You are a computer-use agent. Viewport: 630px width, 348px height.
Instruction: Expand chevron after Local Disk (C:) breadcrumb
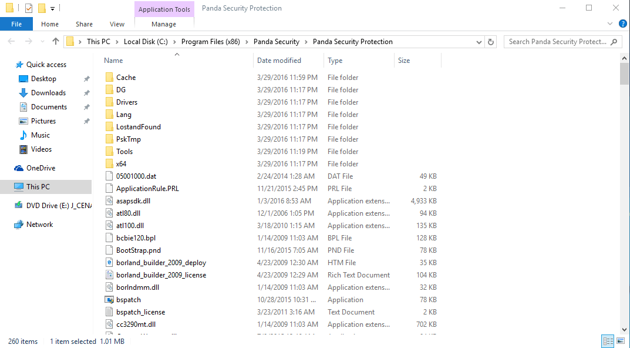pos(174,42)
